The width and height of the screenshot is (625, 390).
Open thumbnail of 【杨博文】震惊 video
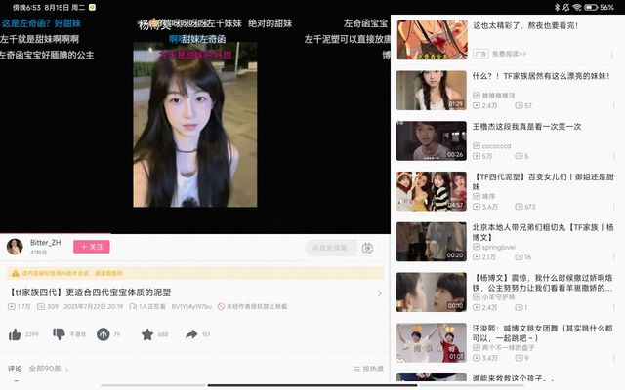tap(432, 292)
